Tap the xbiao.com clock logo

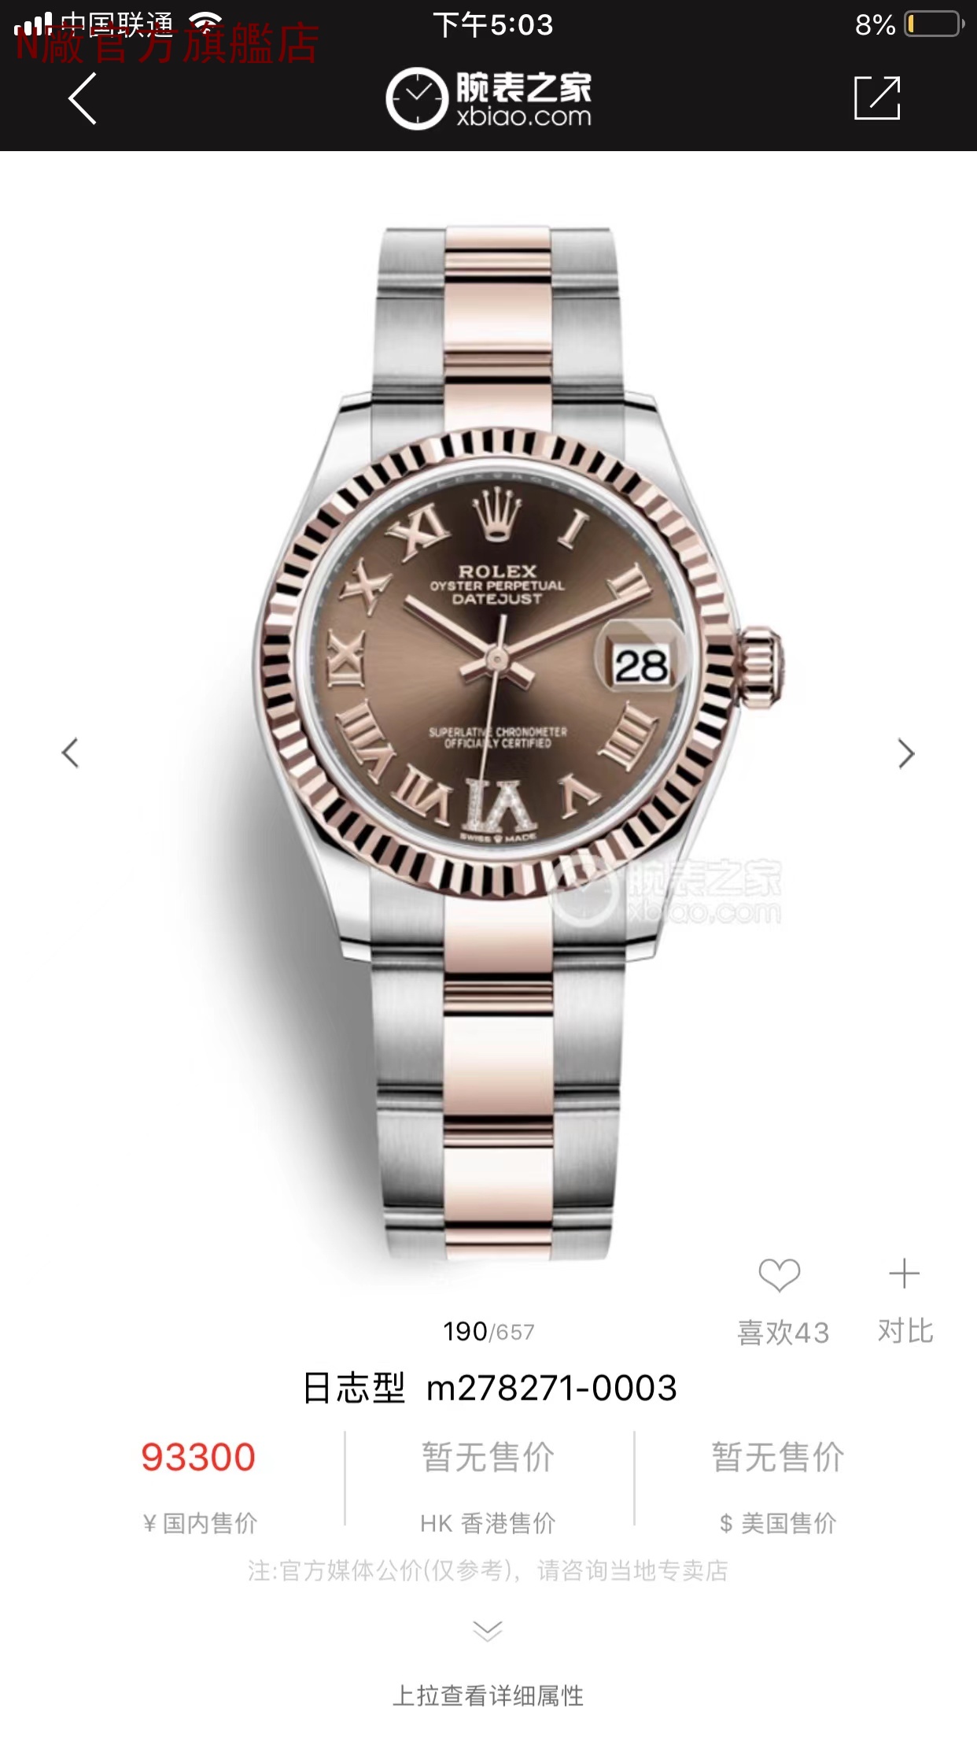tap(417, 98)
